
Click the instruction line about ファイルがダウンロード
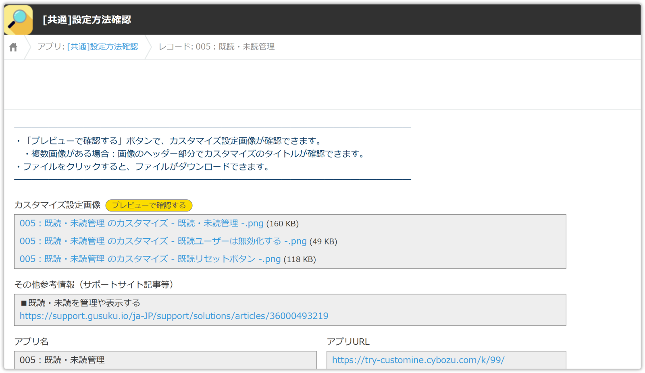point(145,167)
